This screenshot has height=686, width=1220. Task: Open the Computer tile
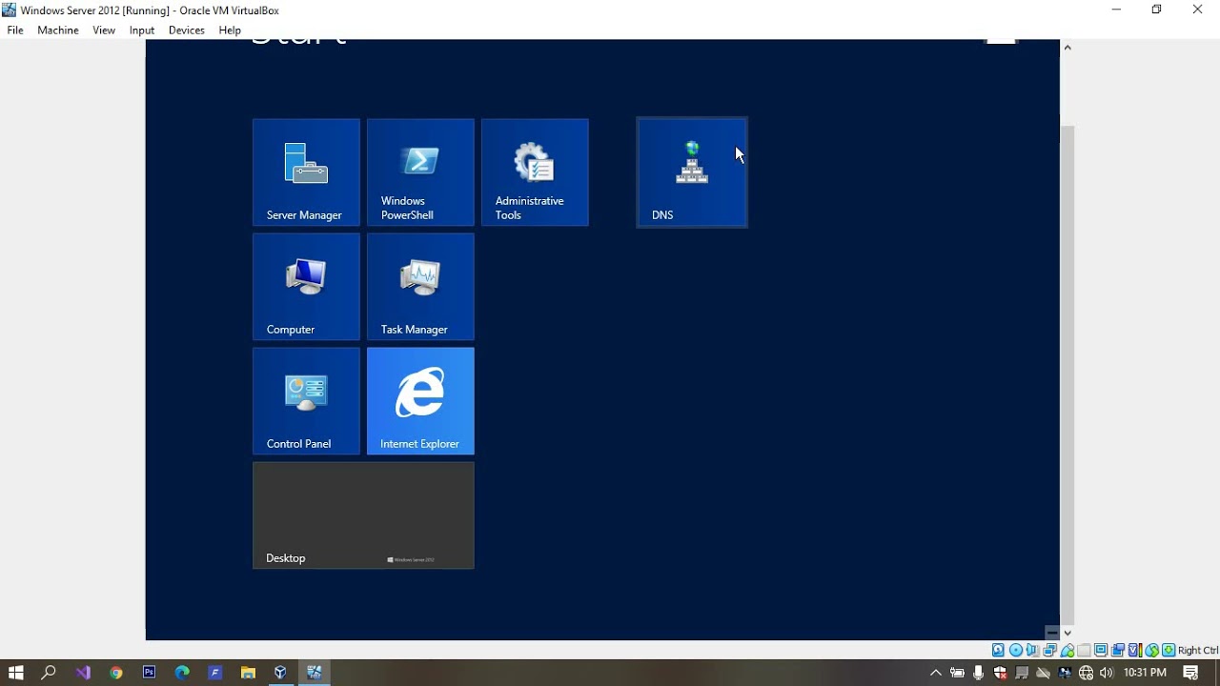click(306, 287)
